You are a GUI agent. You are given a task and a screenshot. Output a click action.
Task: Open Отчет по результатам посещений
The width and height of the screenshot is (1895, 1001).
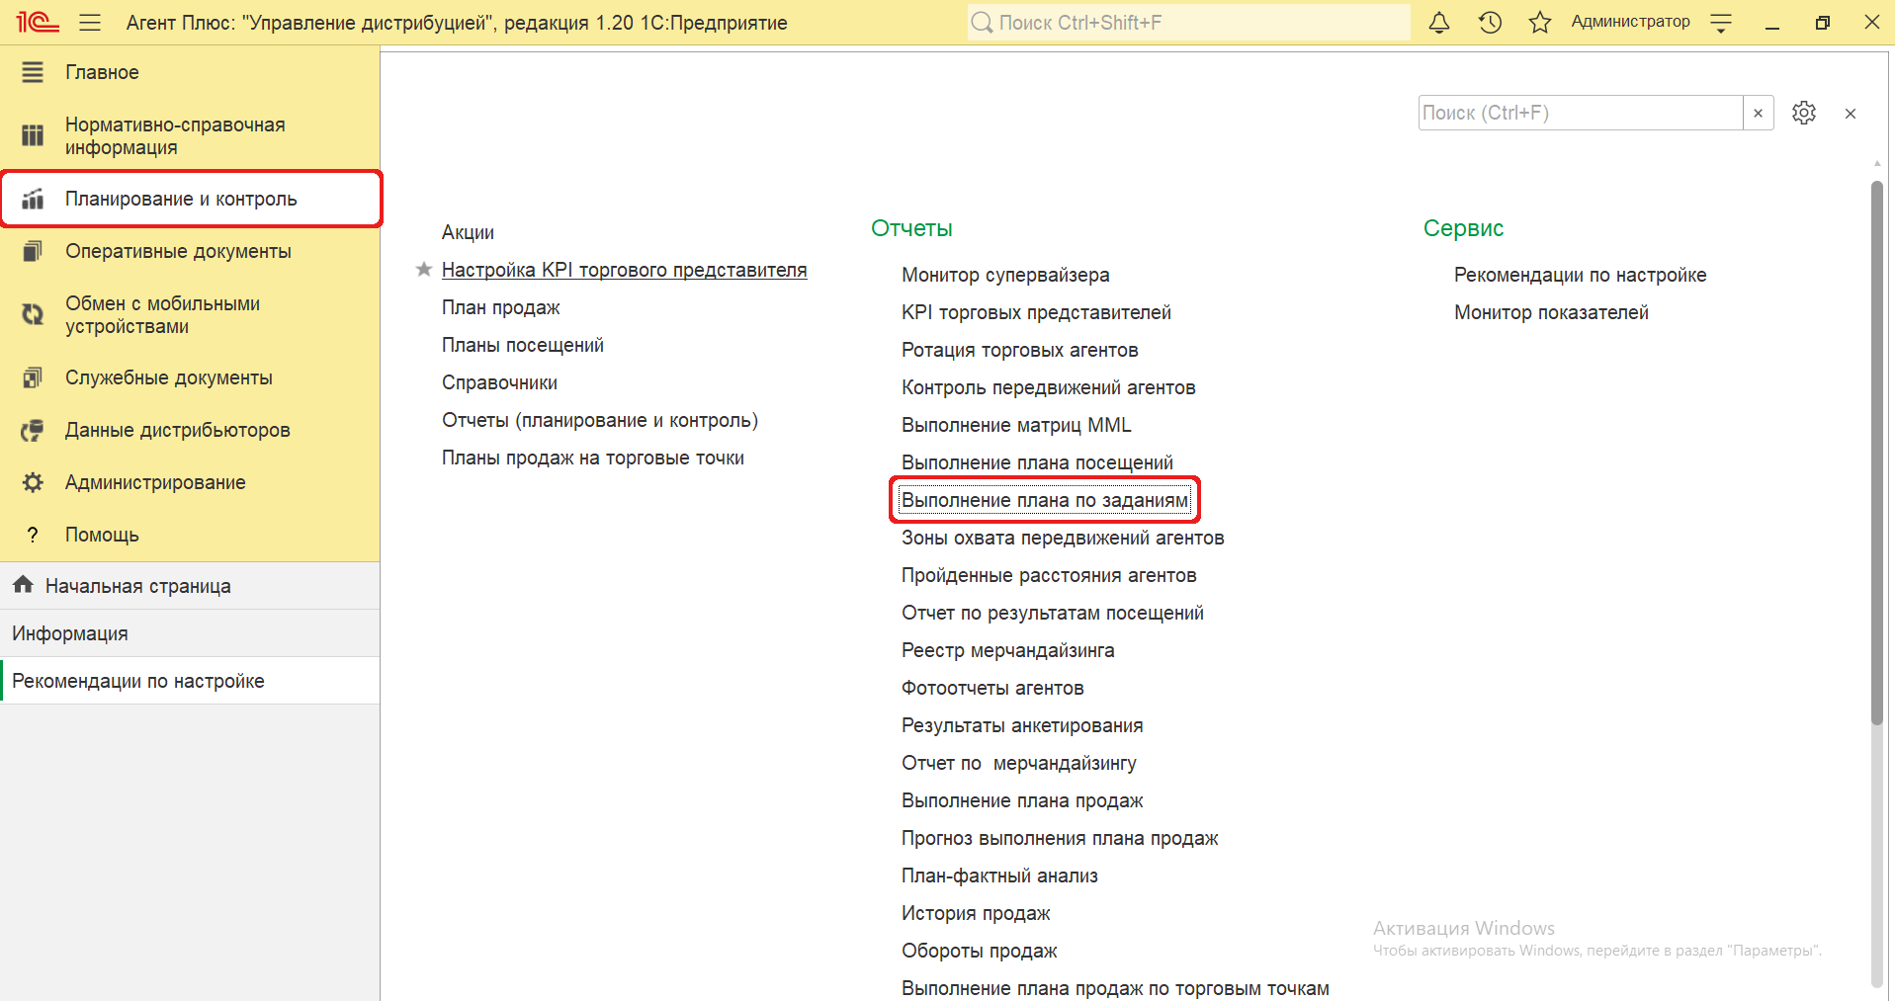coord(1053,613)
